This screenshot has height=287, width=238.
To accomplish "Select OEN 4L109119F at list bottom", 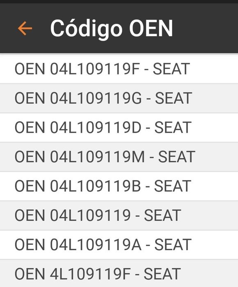I will pos(119,273).
